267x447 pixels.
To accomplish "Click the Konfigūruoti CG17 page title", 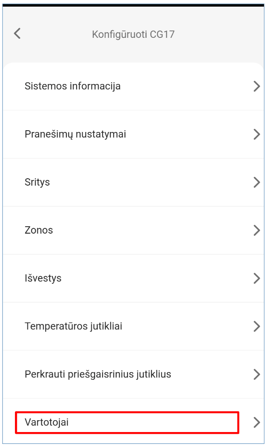I will point(133,34).
